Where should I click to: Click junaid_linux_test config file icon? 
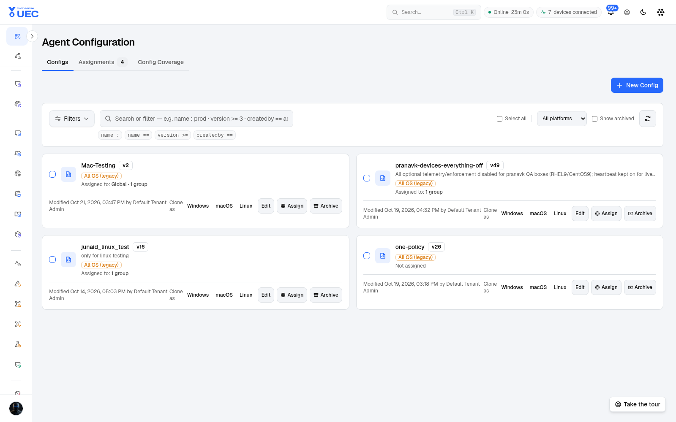[x=68, y=260]
